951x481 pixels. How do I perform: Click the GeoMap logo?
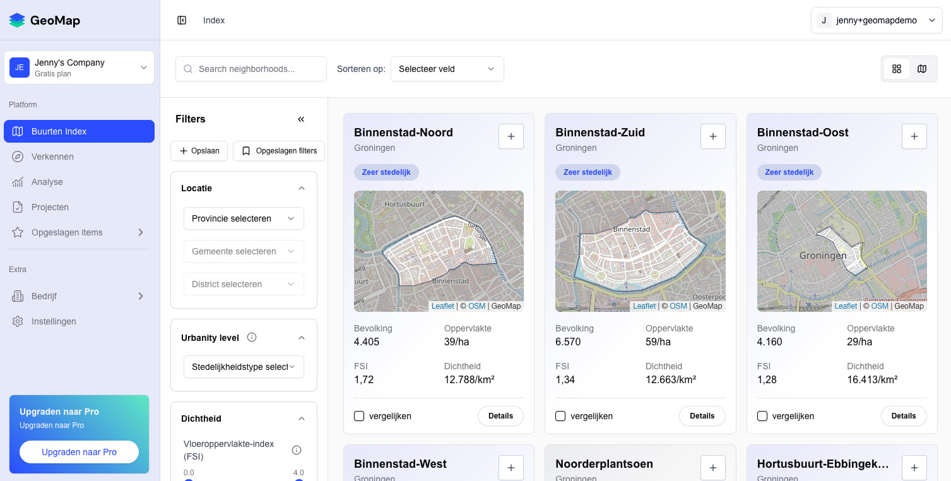[44, 20]
